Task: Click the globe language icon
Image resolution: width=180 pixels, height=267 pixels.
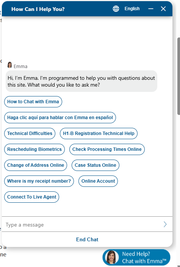Action: 116,9
